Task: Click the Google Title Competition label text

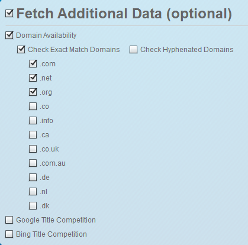Action: point(56,220)
